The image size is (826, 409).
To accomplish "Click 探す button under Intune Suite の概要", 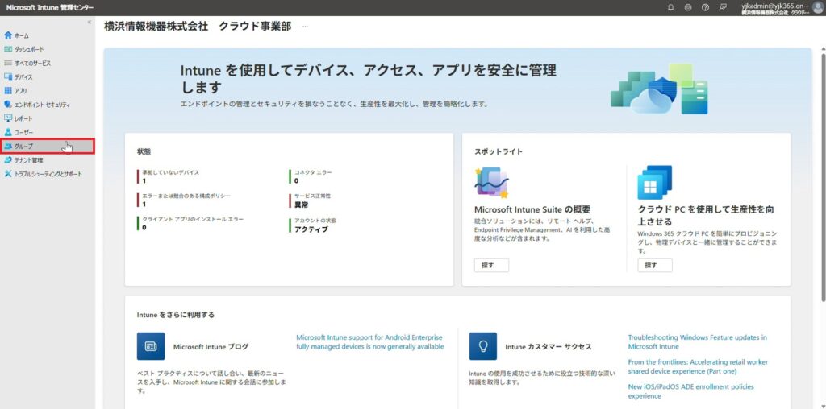I will (491, 265).
